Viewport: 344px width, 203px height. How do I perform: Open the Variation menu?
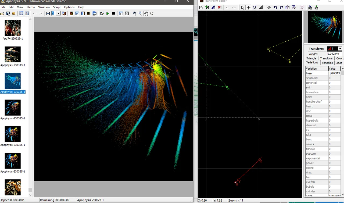44,7
